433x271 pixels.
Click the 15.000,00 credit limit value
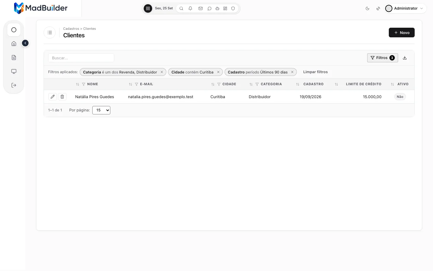pos(372,97)
